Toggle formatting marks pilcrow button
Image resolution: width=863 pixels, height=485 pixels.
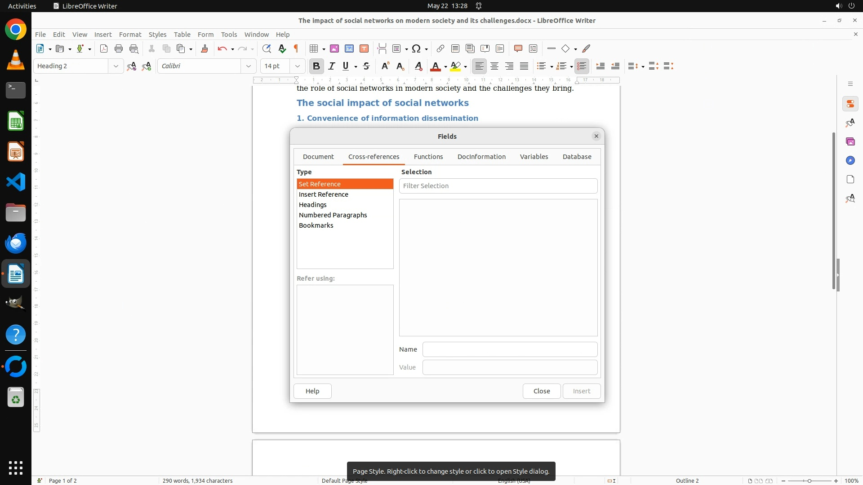(296, 49)
